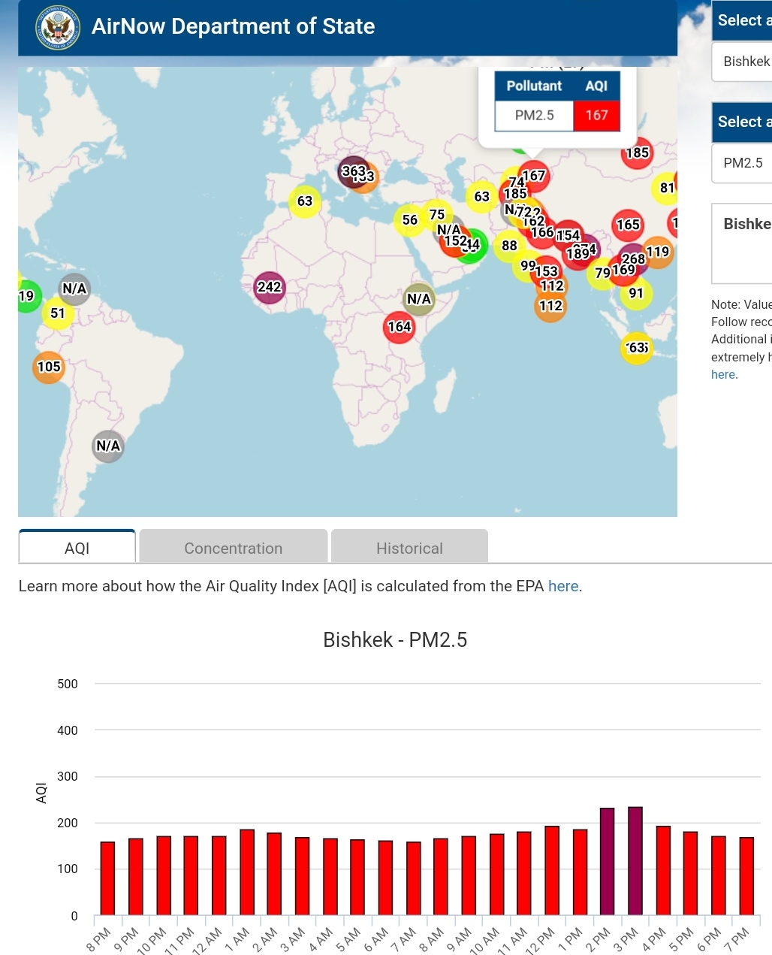Click the purple 3 PM bar in chart
This screenshot has height=955, width=772.
pos(635,860)
